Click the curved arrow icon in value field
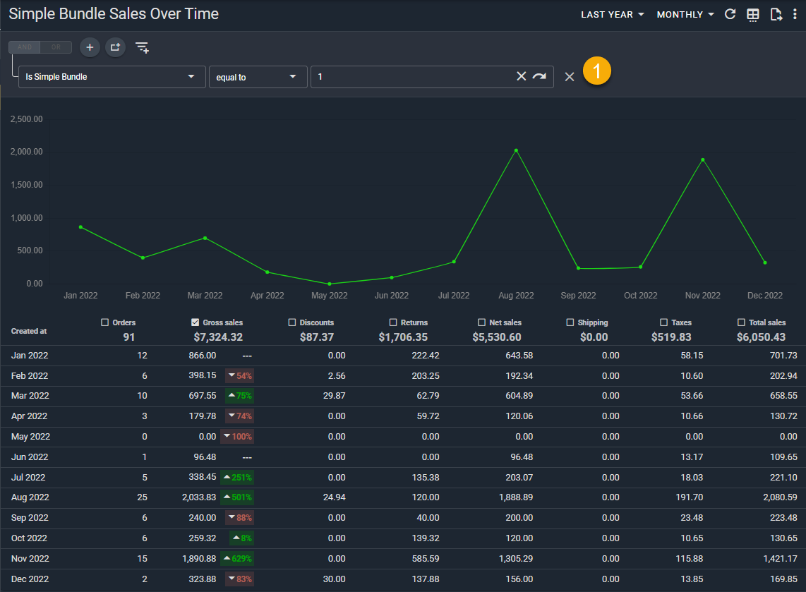 tap(539, 76)
